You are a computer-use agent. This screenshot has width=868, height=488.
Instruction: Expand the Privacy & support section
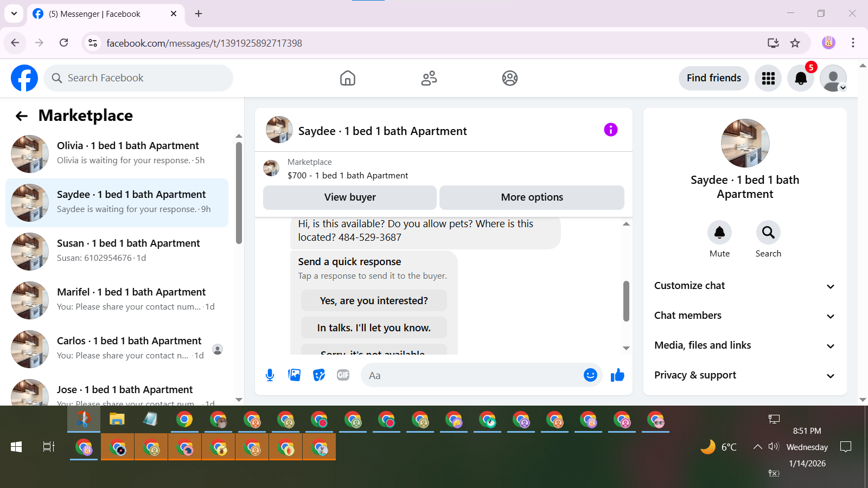tap(745, 375)
